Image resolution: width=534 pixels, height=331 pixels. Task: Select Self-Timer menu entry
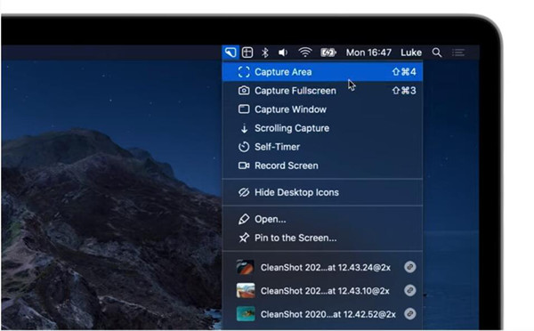pos(322,147)
